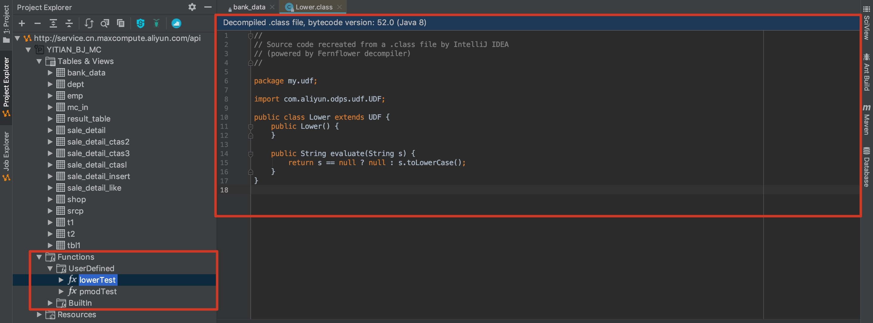Click the copy icon in Project Explorer toolbar
873x323 pixels.
coord(121,23)
